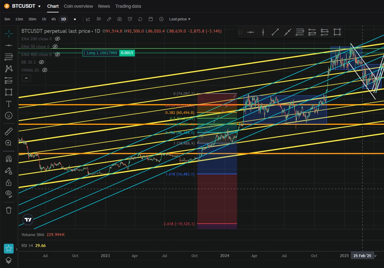Screen dimensions: 384x268
Task: Show the EMA 200 indicator
Action: pos(58,39)
